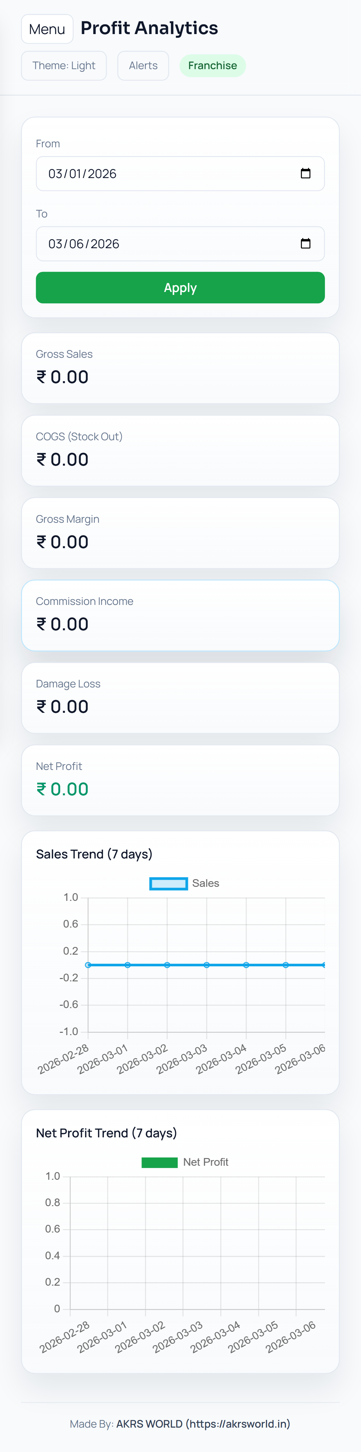Click the 2026-03-01 point on Sales chart
361x1452 pixels.
127,964
